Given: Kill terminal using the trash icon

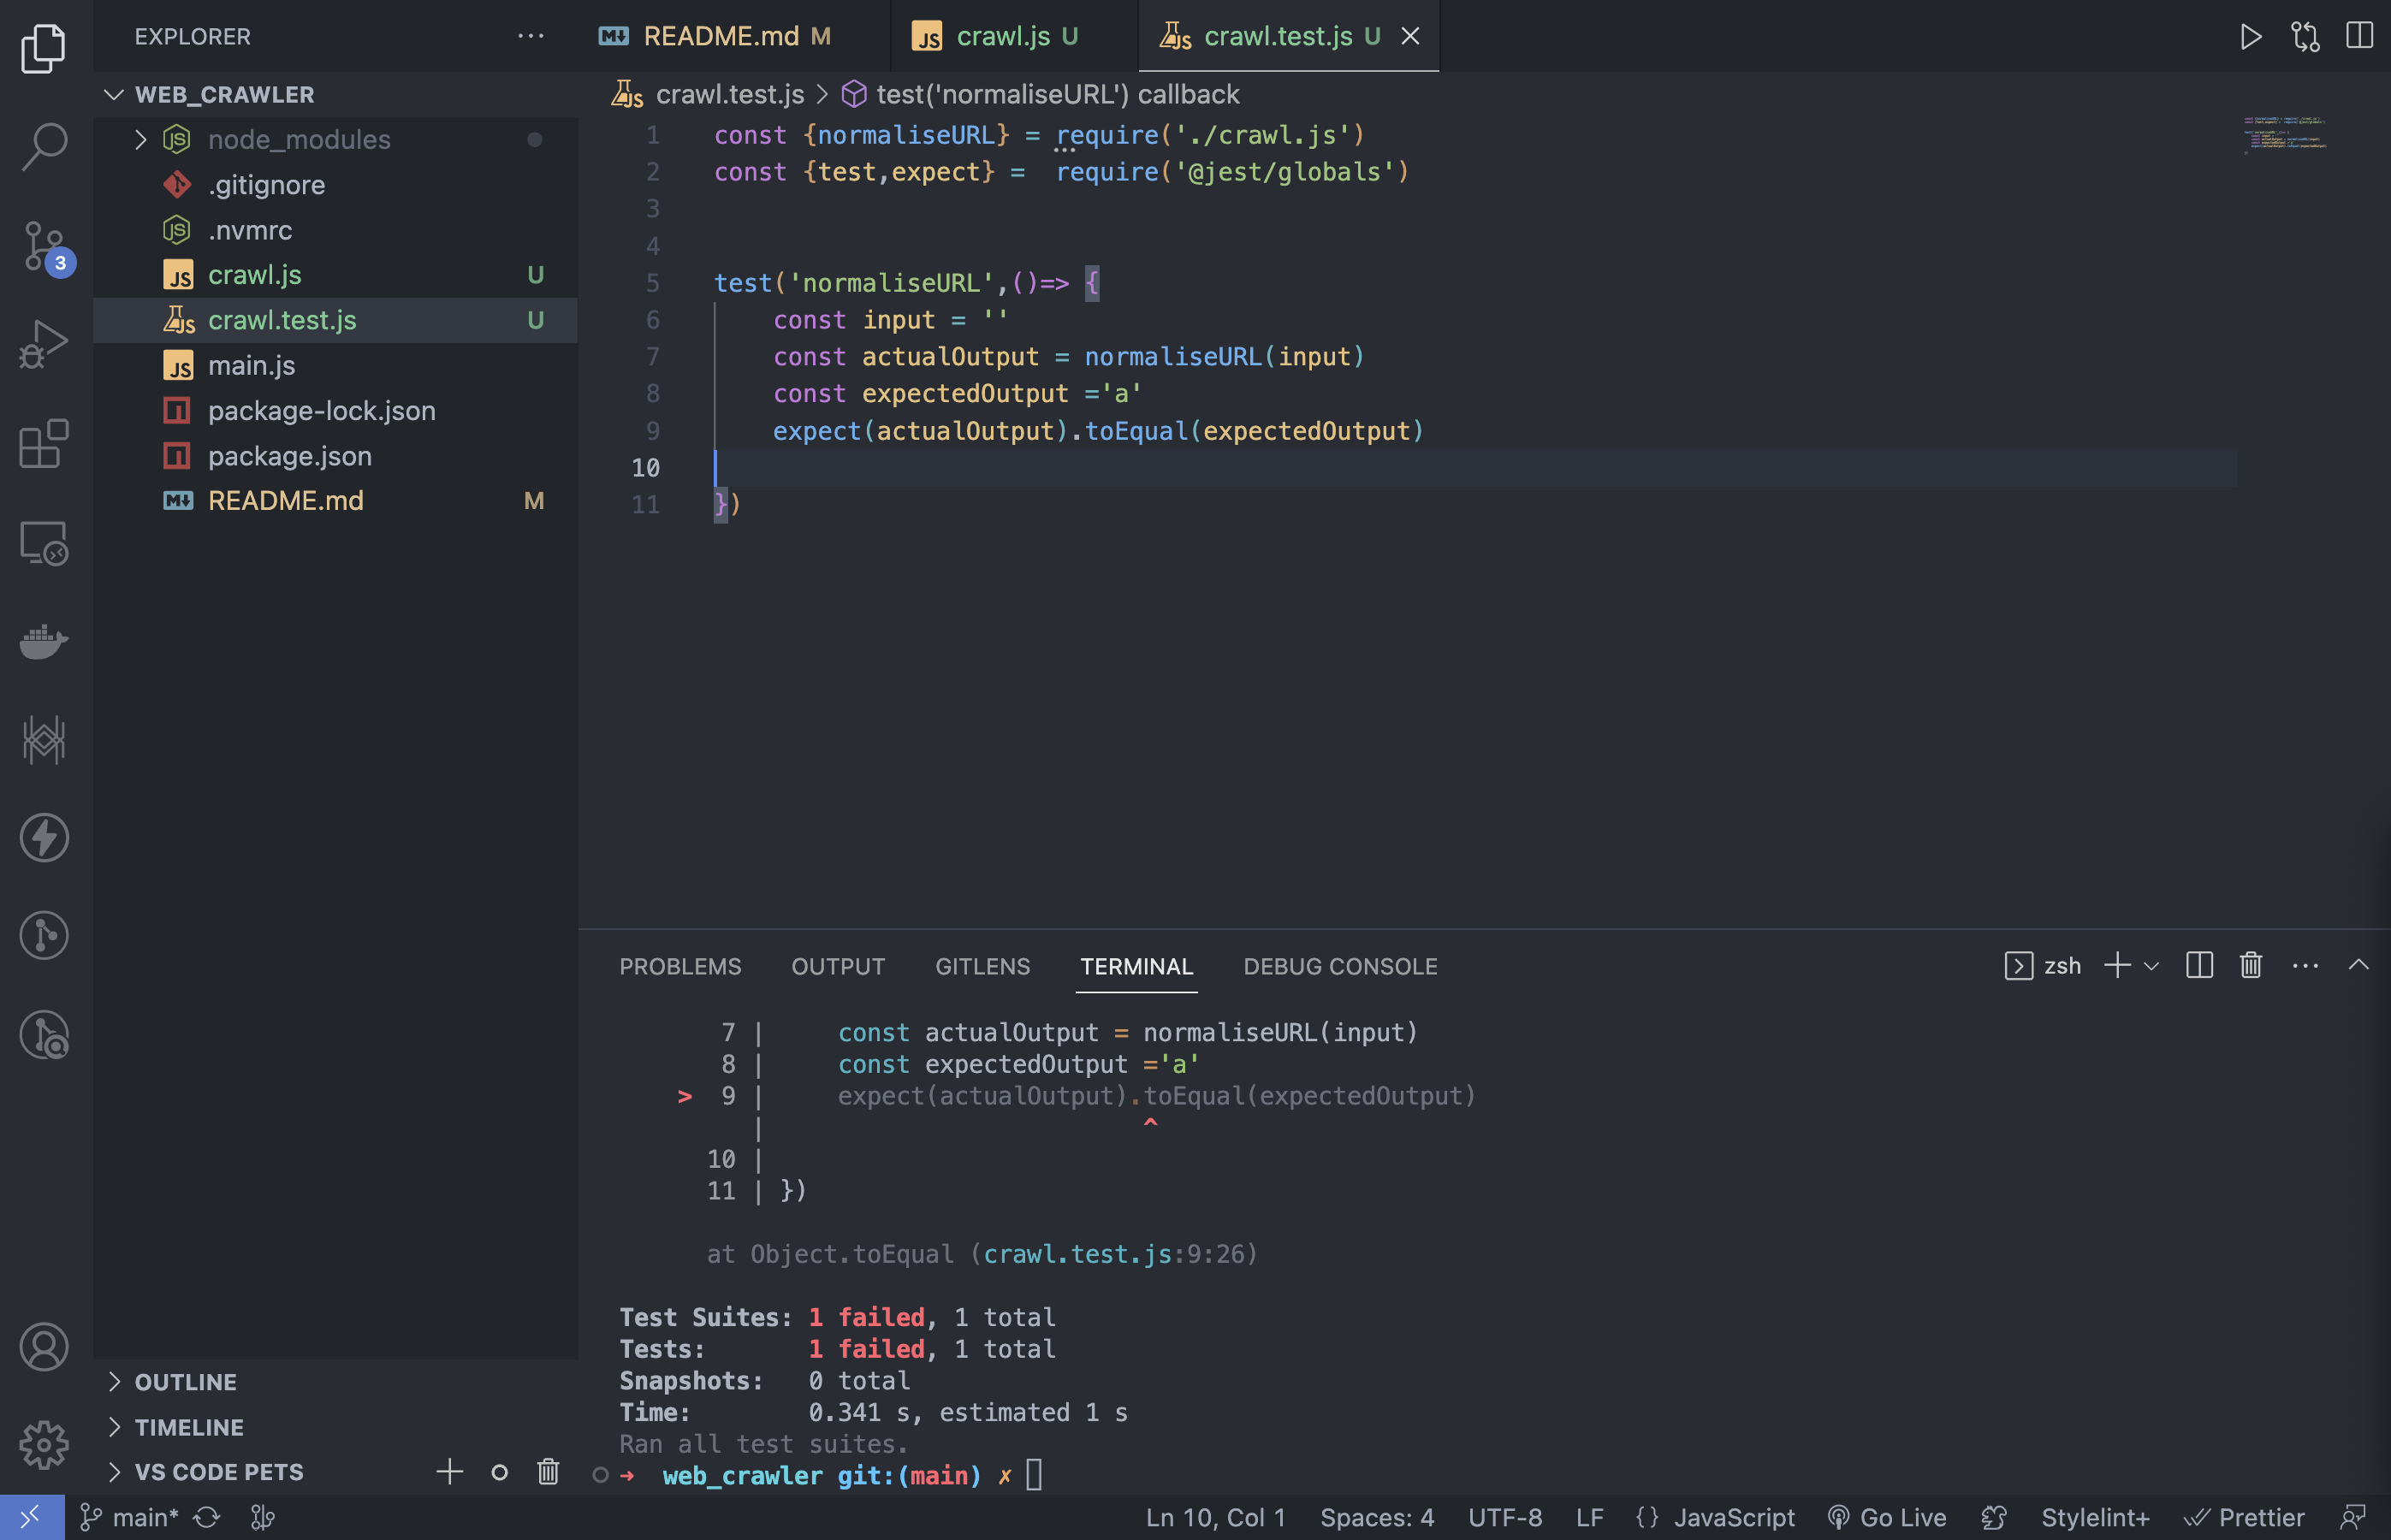Looking at the screenshot, I should coord(2250,965).
